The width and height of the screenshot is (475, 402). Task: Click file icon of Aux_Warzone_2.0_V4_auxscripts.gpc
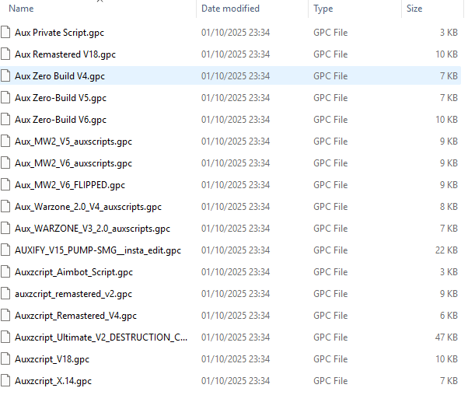click(x=5, y=207)
